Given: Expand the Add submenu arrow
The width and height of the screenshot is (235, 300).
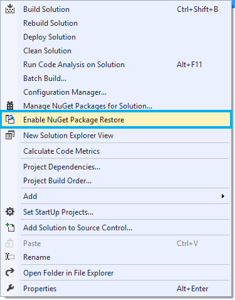Looking at the screenshot, I should [223, 196].
